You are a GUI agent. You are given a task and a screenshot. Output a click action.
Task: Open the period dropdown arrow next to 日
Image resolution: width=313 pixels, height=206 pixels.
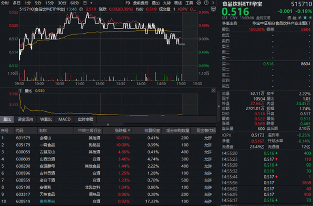pos(91,3)
